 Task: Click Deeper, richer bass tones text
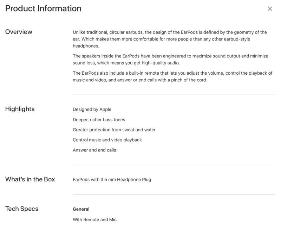99,120
